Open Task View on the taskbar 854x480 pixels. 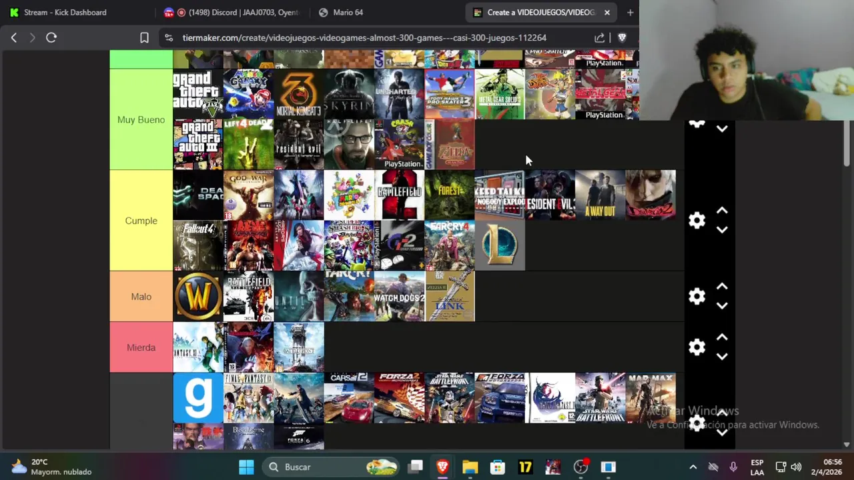(x=416, y=467)
